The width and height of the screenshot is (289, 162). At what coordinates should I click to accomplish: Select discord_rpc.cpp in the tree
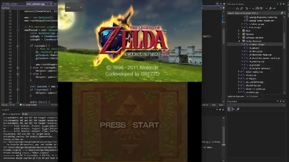(x=253, y=85)
